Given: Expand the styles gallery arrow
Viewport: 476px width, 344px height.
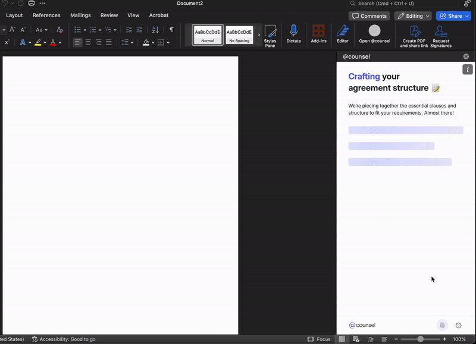Looking at the screenshot, I should (x=259, y=35).
